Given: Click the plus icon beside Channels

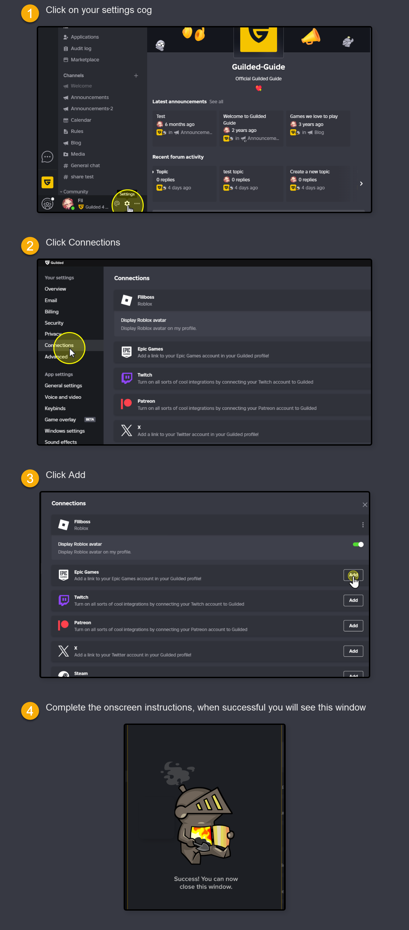Looking at the screenshot, I should click(x=136, y=75).
